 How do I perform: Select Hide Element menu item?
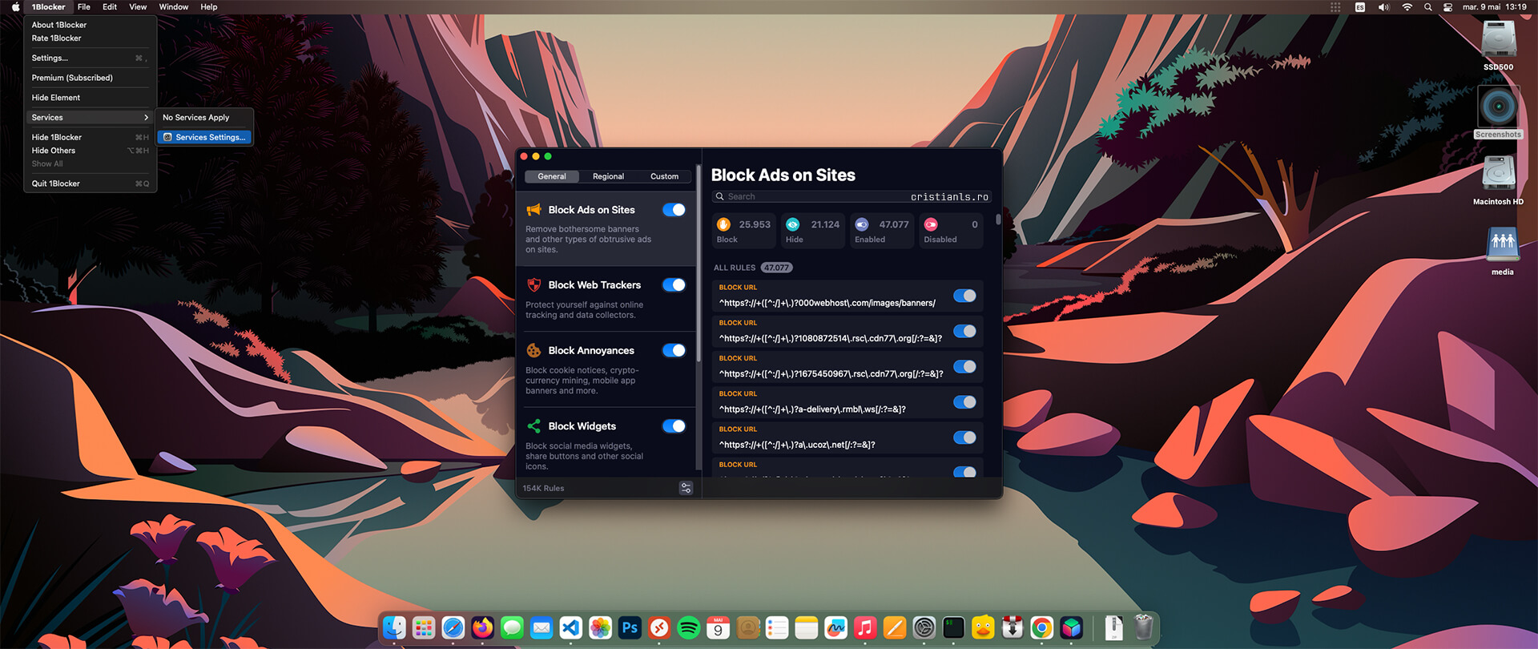click(x=90, y=98)
